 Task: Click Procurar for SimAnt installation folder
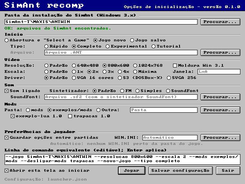click(x=220, y=22)
